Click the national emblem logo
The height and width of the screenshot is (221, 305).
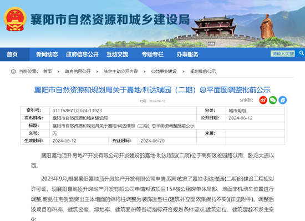[15, 19]
